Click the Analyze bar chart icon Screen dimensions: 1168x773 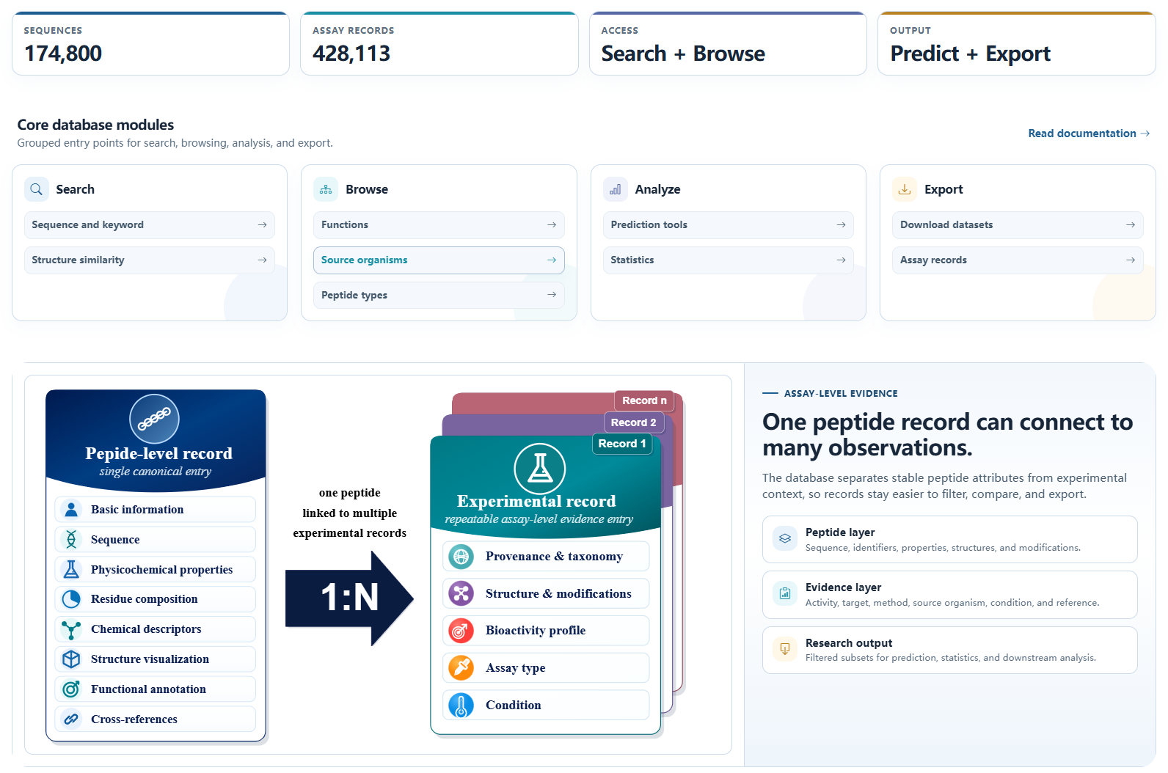tap(615, 189)
